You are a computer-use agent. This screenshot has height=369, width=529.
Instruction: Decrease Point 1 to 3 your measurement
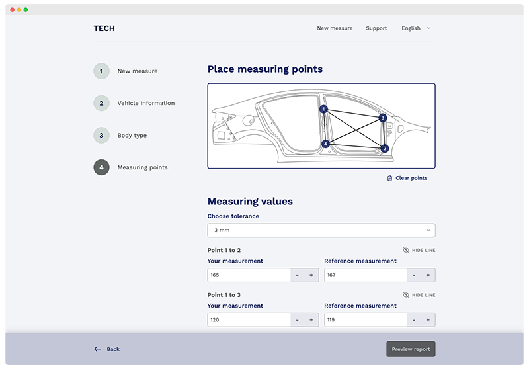[297, 320]
